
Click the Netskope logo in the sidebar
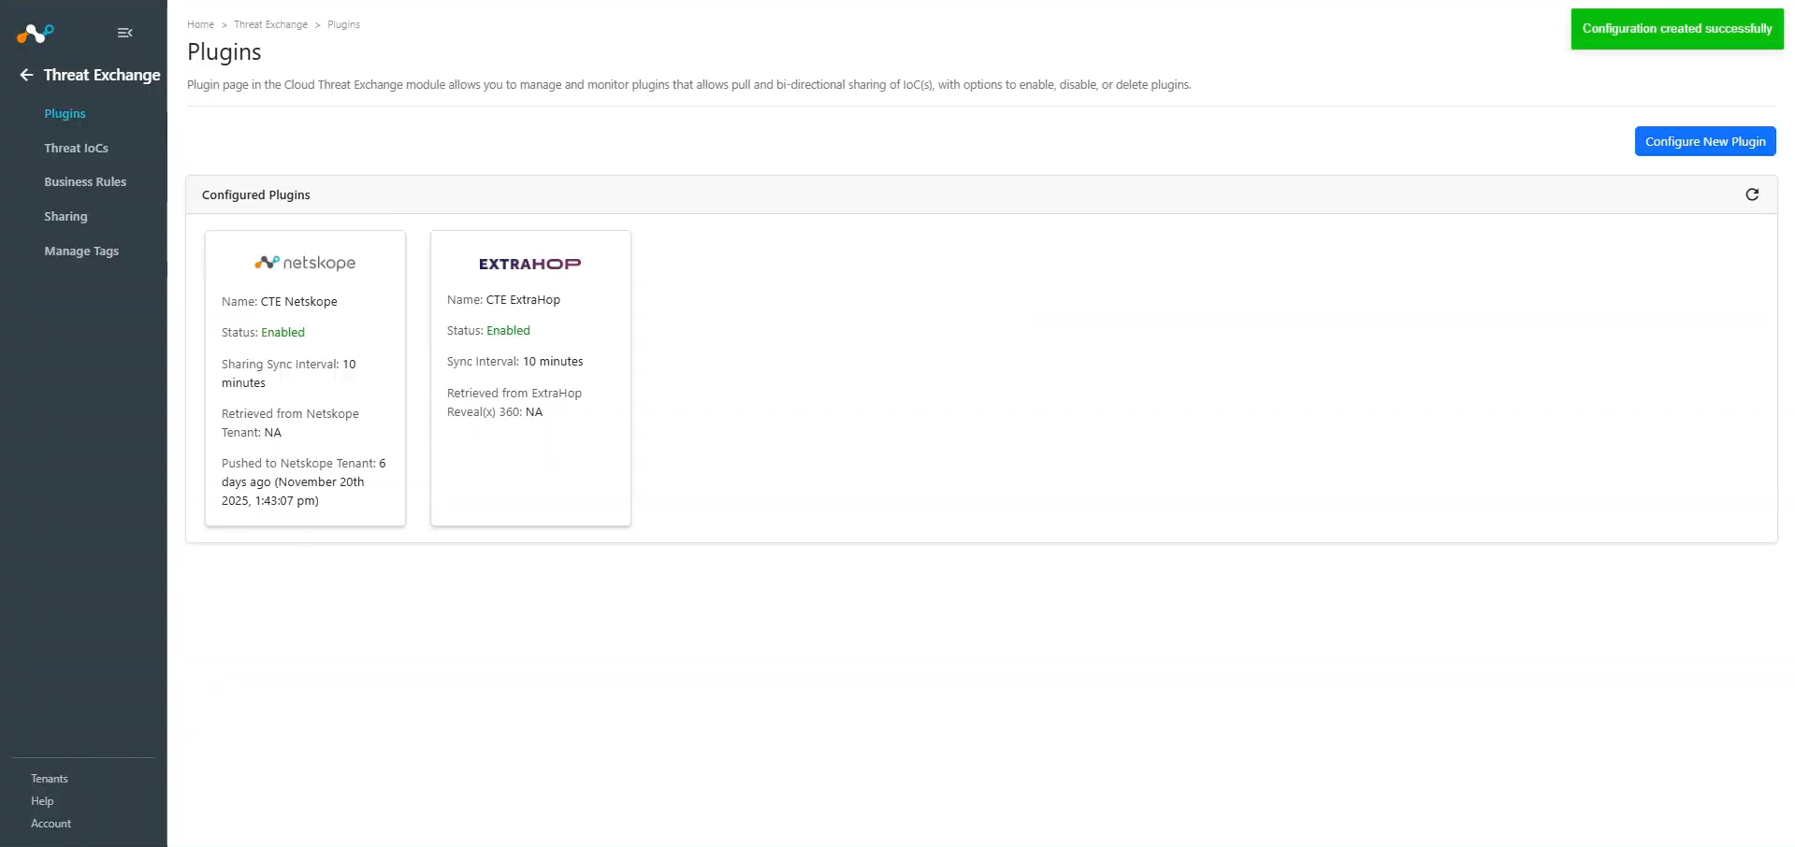(36, 34)
